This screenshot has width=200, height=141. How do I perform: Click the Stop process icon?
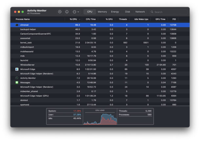click(x=60, y=12)
